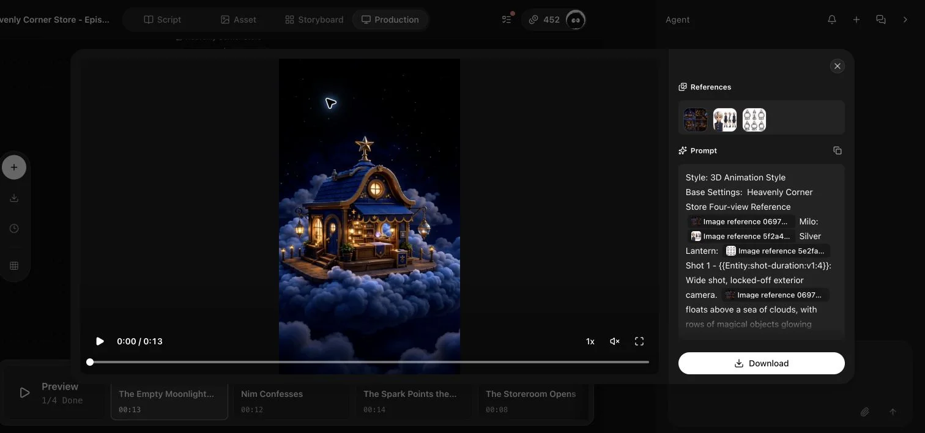Click the video frame of the floating store

pos(370,216)
